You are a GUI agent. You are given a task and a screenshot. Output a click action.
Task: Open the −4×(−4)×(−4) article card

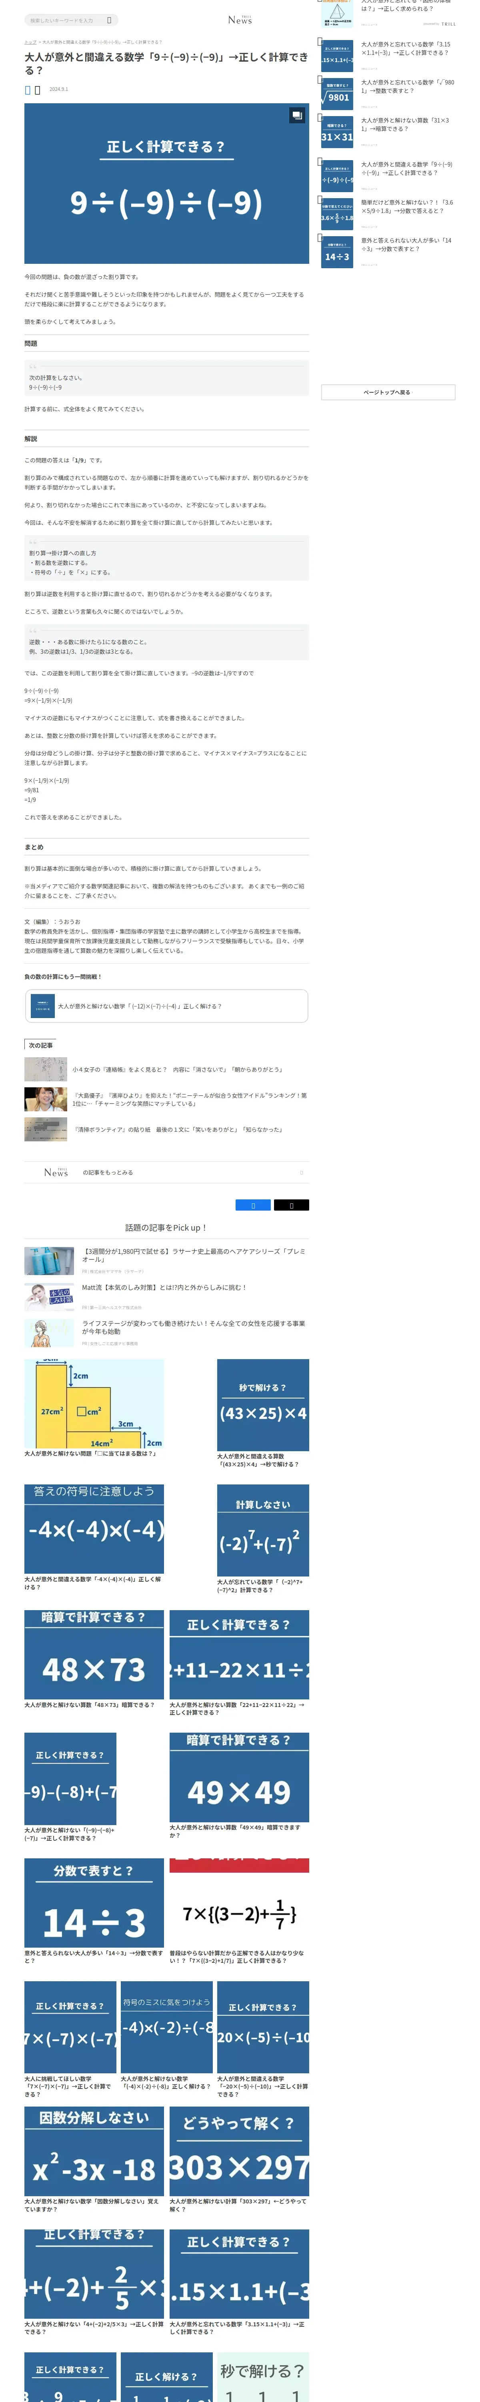click(94, 1537)
